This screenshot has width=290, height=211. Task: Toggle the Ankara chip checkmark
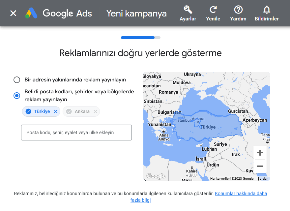tap(69, 111)
